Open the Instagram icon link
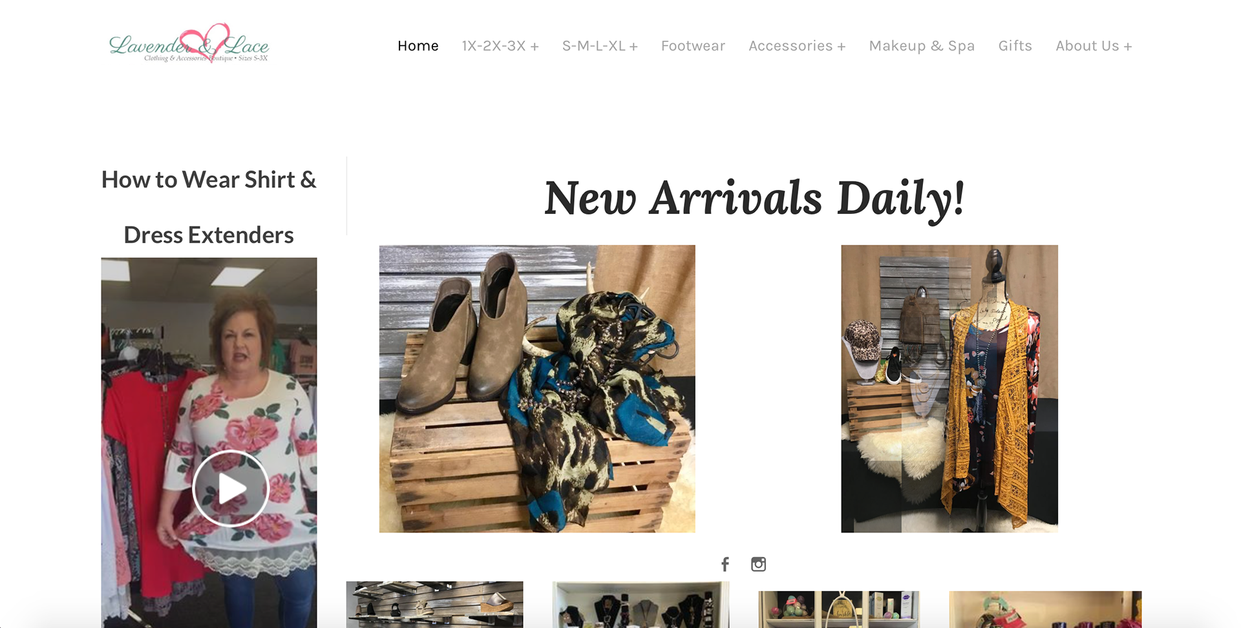The height and width of the screenshot is (628, 1241). click(758, 564)
